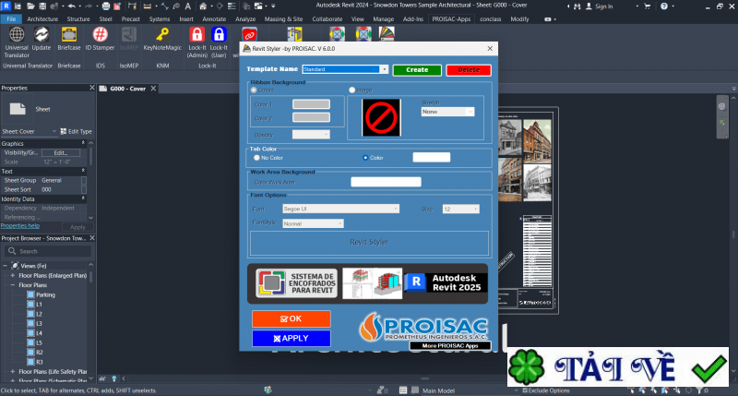This screenshot has width=738, height=396.
Task: Open the font Size dropdown showing 12
Action: click(460, 209)
